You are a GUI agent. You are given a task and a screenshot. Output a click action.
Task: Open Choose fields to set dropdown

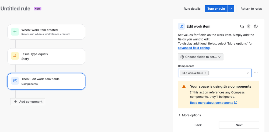201,57
